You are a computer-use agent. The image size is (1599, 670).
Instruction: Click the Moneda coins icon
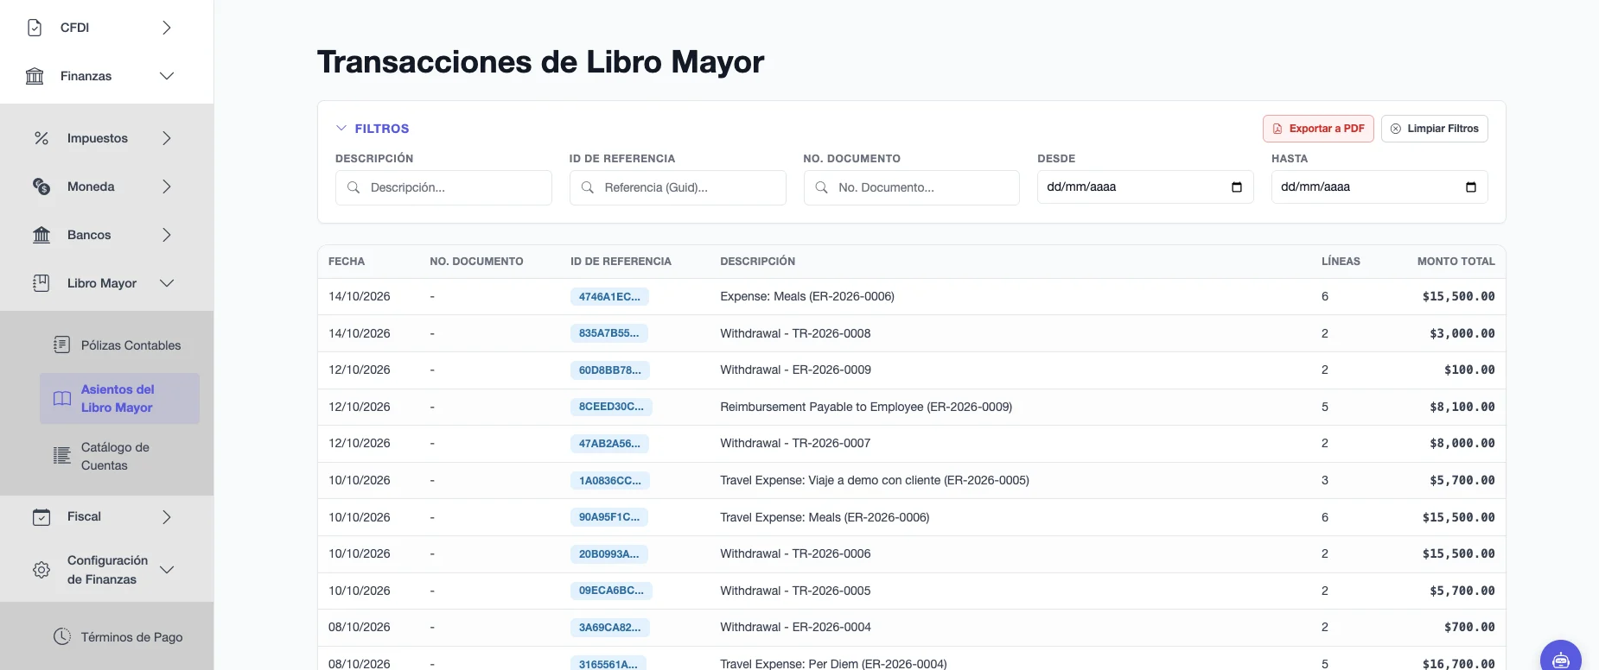pos(41,186)
